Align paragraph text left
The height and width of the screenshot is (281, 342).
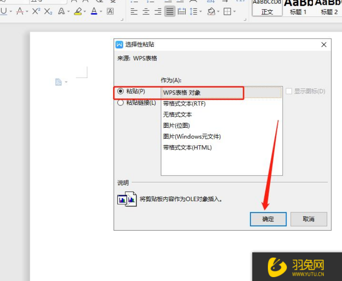click(134, 11)
